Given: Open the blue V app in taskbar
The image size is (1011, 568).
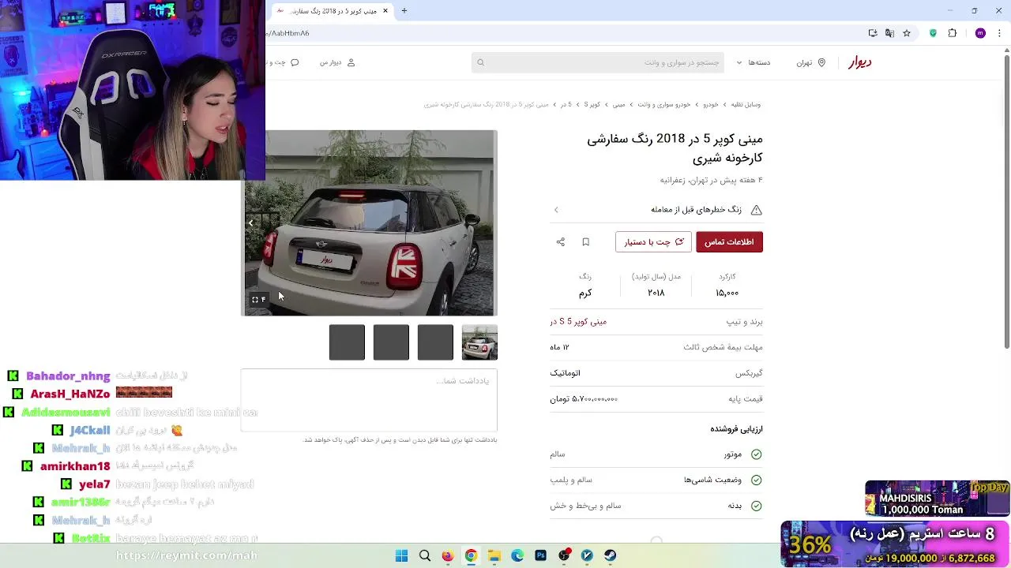Looking at the screenshot, I should click(x=587, y=555).
